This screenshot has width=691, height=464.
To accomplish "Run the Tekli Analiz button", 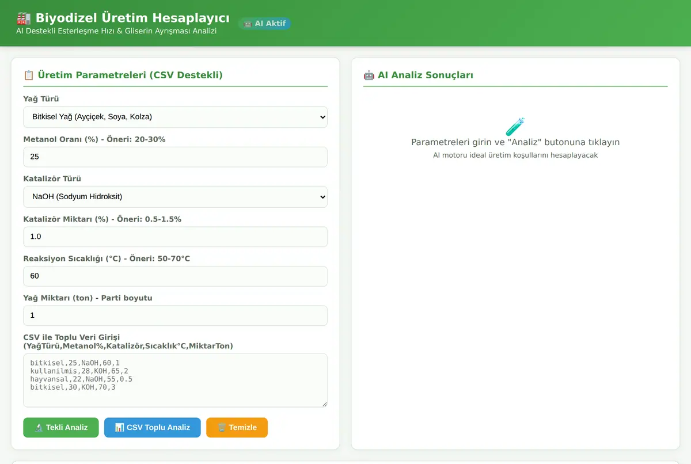I will click(61, 428).
